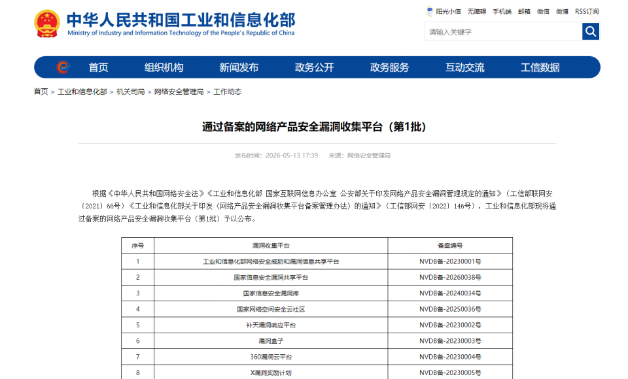This screenshot has width=628, height=379.
Task: Click the publish time 2026-05-13 17:39
Action: (x=292, y=156)
